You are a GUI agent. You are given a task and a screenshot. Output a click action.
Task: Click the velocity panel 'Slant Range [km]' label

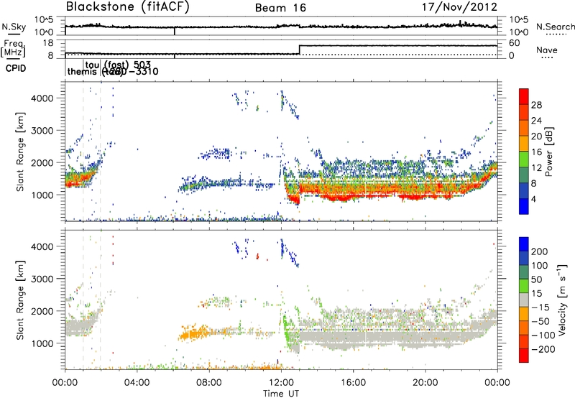coord(20,300)
